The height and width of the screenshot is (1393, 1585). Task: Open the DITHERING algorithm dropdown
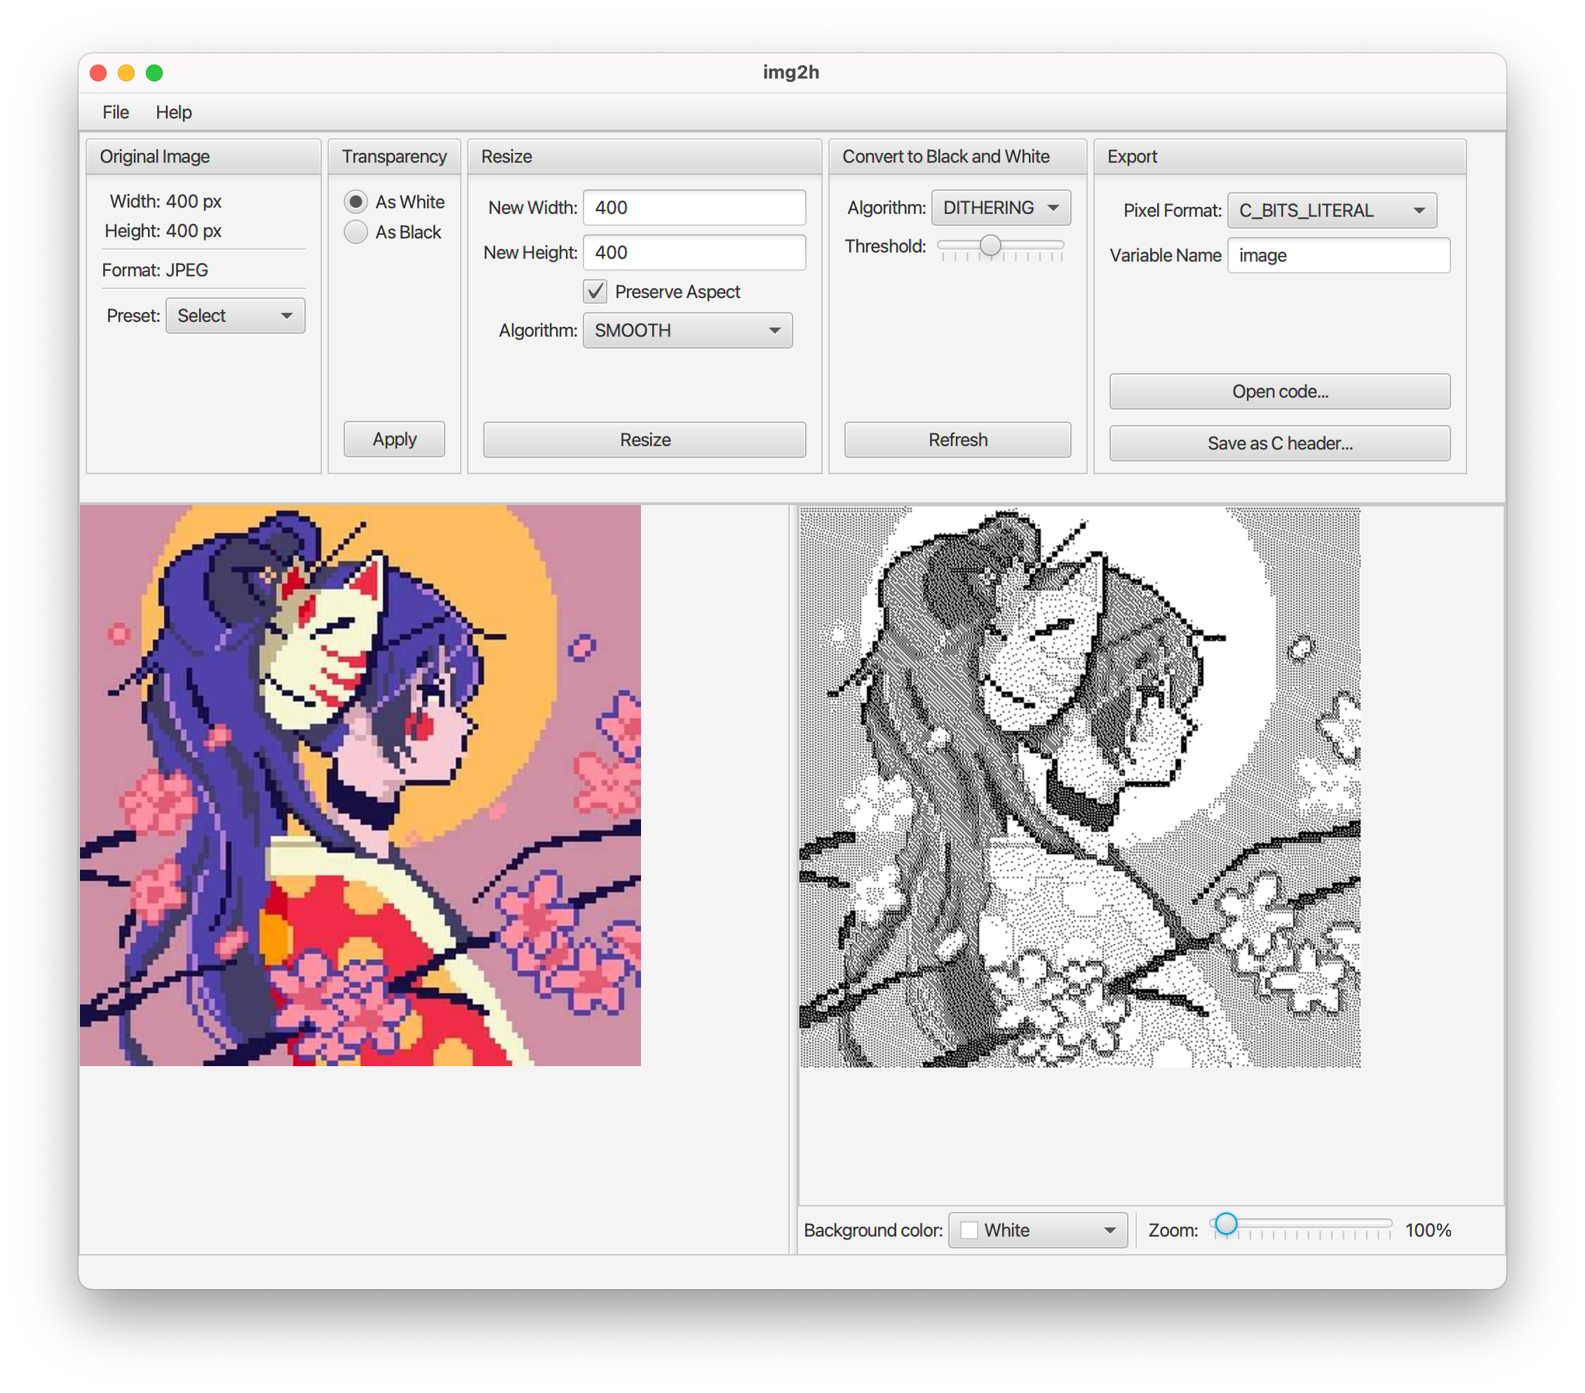(x=1000, y=208)
